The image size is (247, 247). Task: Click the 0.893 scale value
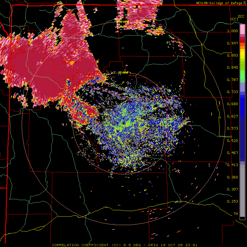click(232, 55)
